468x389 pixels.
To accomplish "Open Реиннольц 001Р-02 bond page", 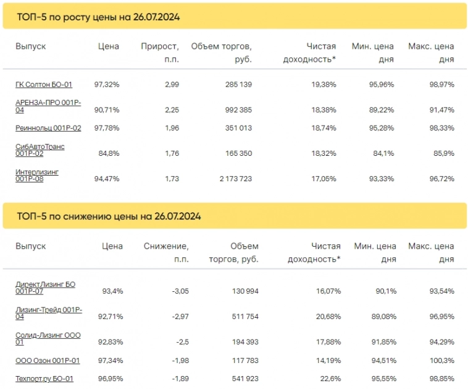I will [48, 127].
